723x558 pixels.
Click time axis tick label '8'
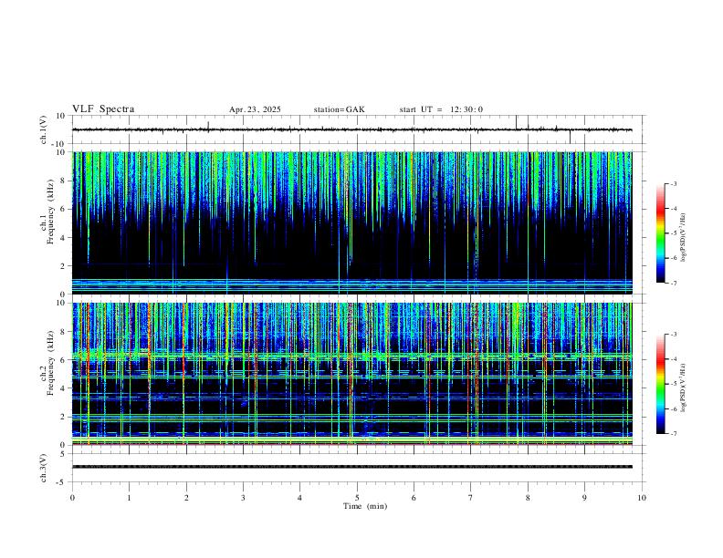point(528,498)
